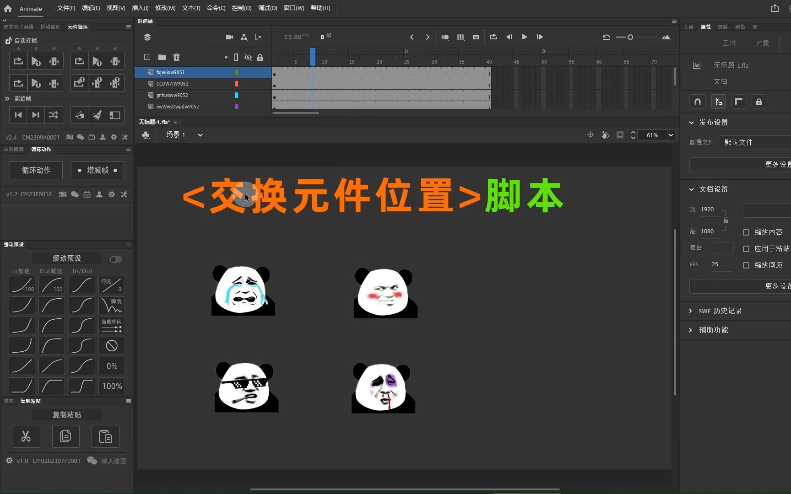The width and height of the screenshot is (791, 494).
Task: Open the 文件(F) menu
Action: tap(66, 8)
